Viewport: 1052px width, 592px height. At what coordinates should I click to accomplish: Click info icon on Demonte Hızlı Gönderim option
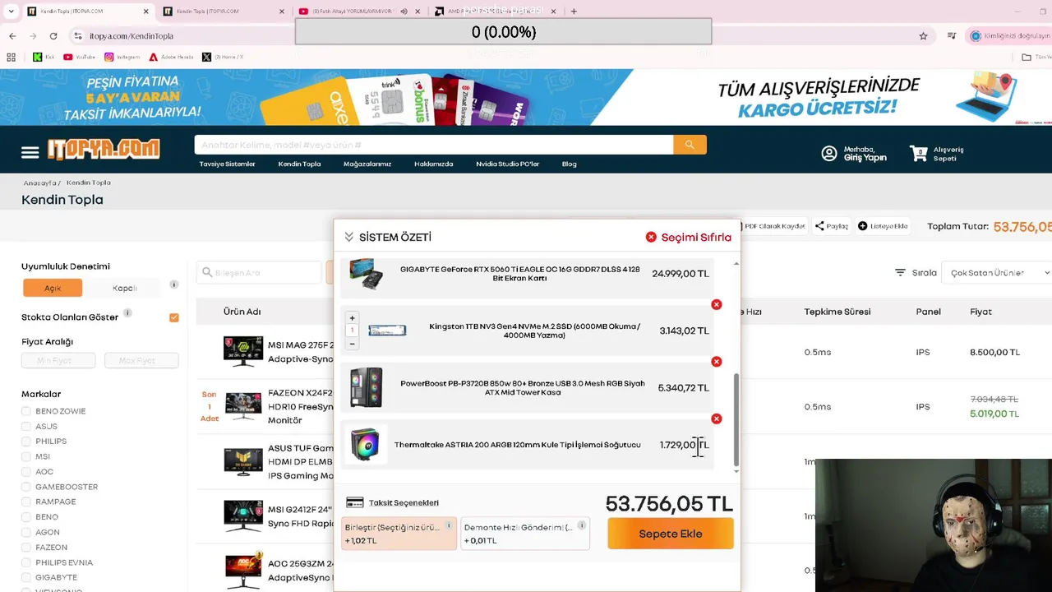click(x=581, y=525)
